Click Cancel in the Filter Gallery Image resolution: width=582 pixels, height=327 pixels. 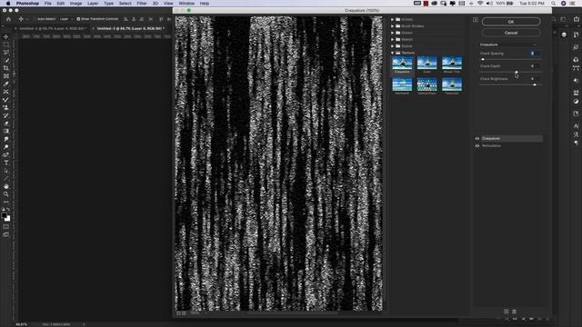tap(511, 33)
